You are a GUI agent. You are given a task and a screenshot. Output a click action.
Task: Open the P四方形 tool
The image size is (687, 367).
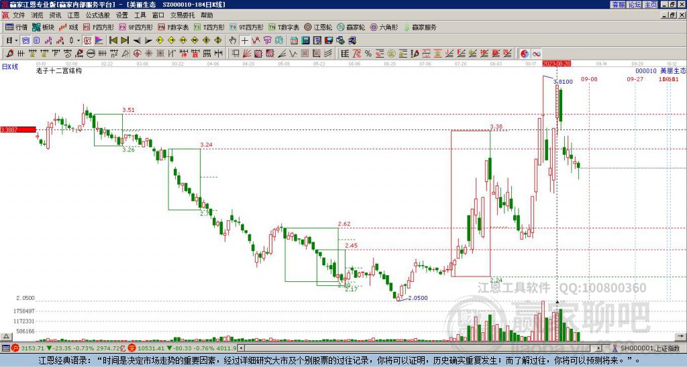pos(99,27)
